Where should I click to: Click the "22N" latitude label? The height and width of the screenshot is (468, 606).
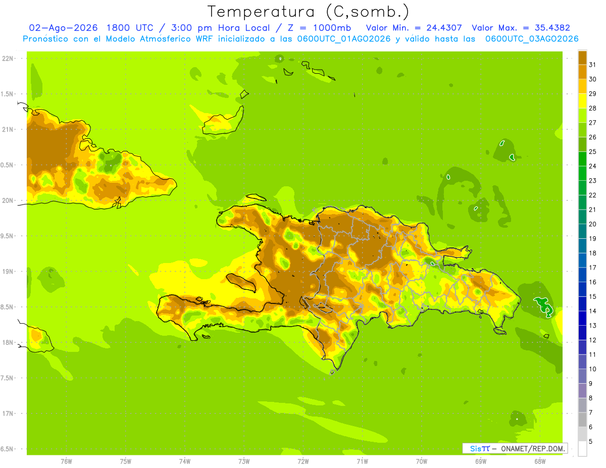pos(8,59)
